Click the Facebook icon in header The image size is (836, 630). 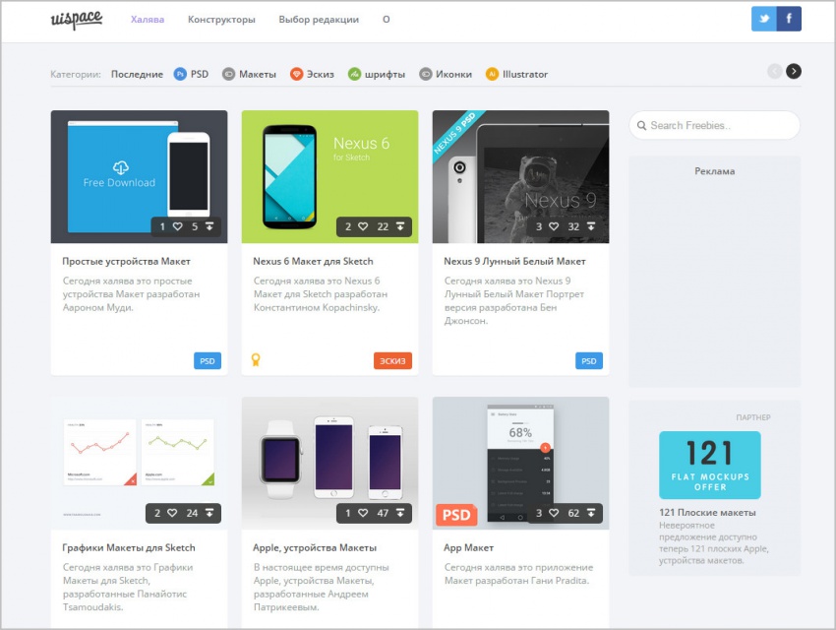[x=789, y=19]
